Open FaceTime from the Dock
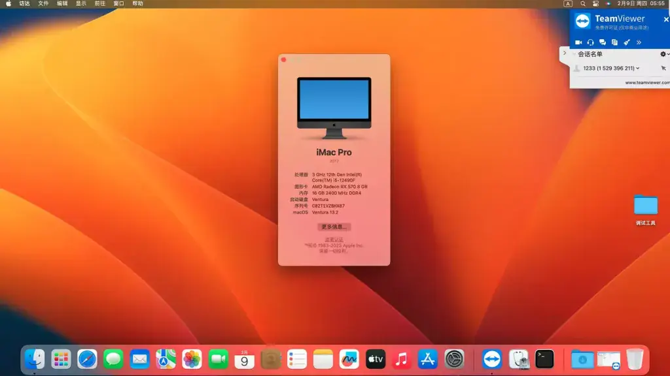 click(219, 359)
